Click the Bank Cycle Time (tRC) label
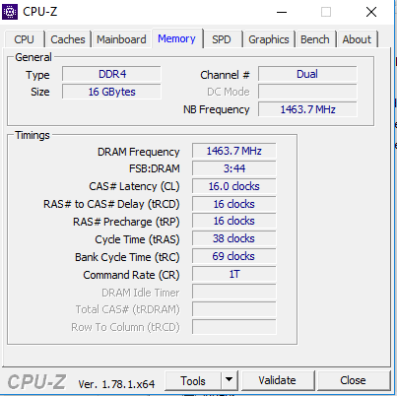 [x=127, y=257]
